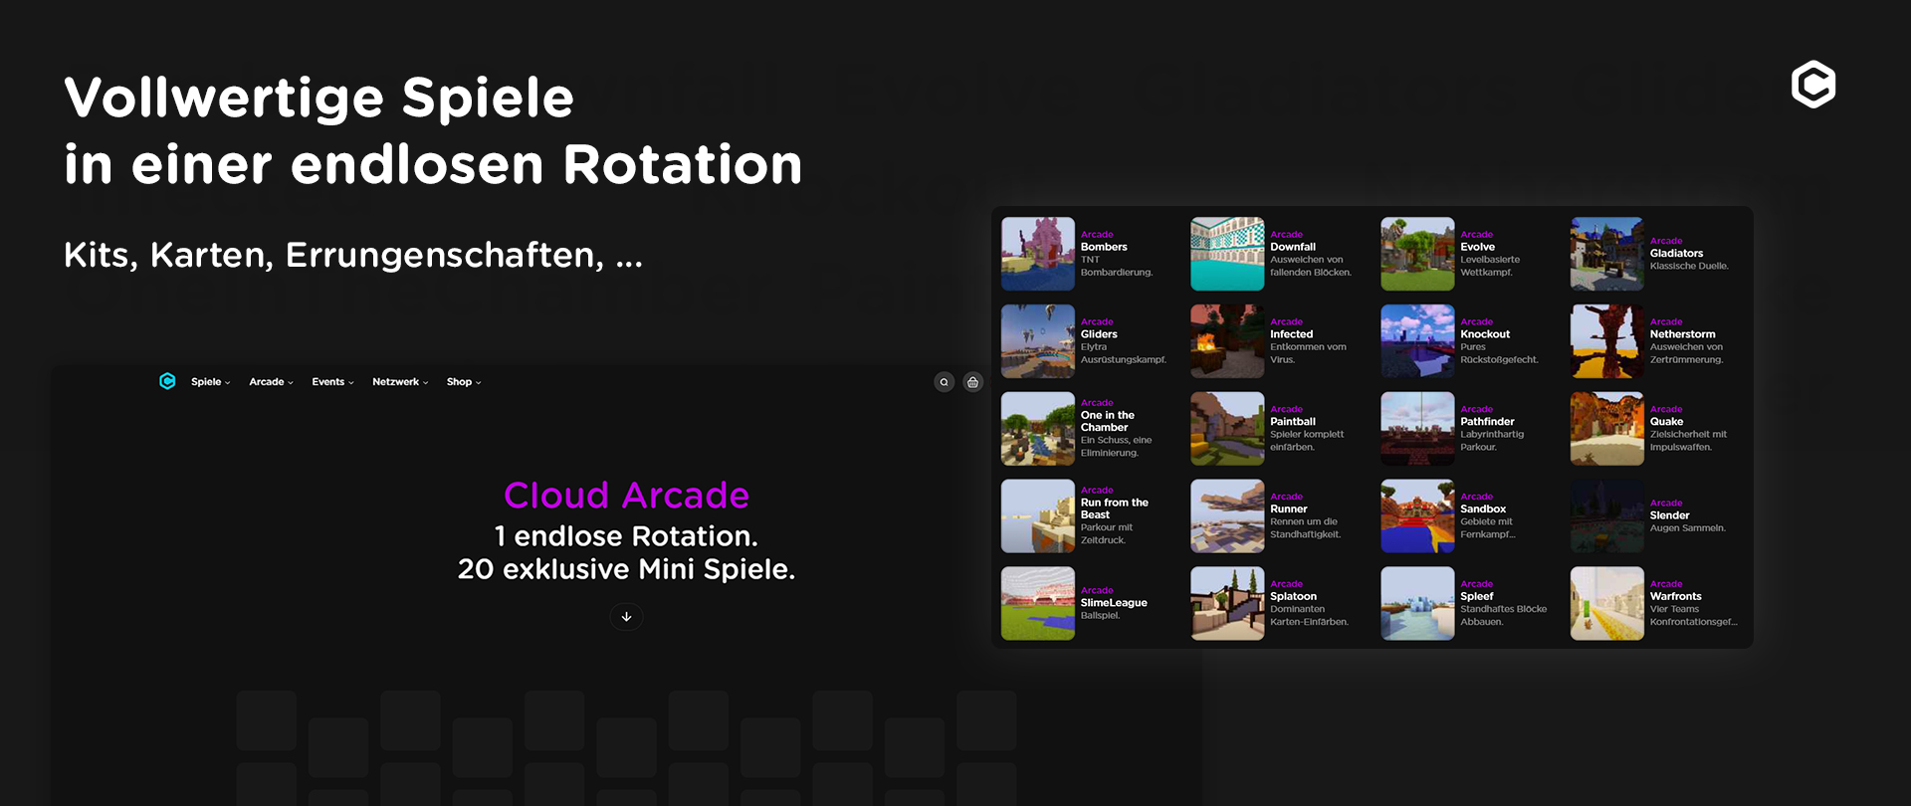
Task: Open the Netherstorm game thumbnail
Action: [x=1607, y=341]
